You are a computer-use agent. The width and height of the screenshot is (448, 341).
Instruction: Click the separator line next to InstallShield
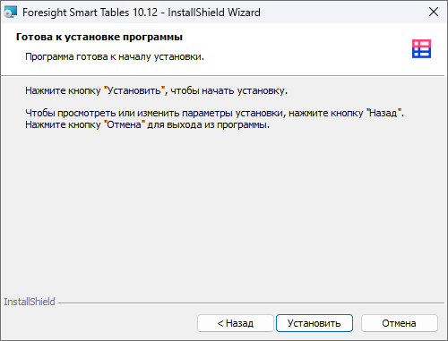251,303
